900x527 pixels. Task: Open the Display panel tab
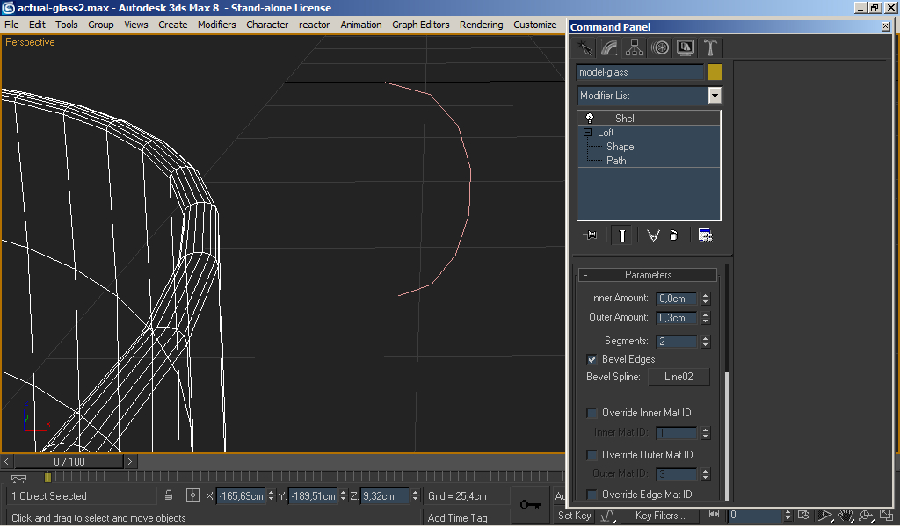pos(686,47)
